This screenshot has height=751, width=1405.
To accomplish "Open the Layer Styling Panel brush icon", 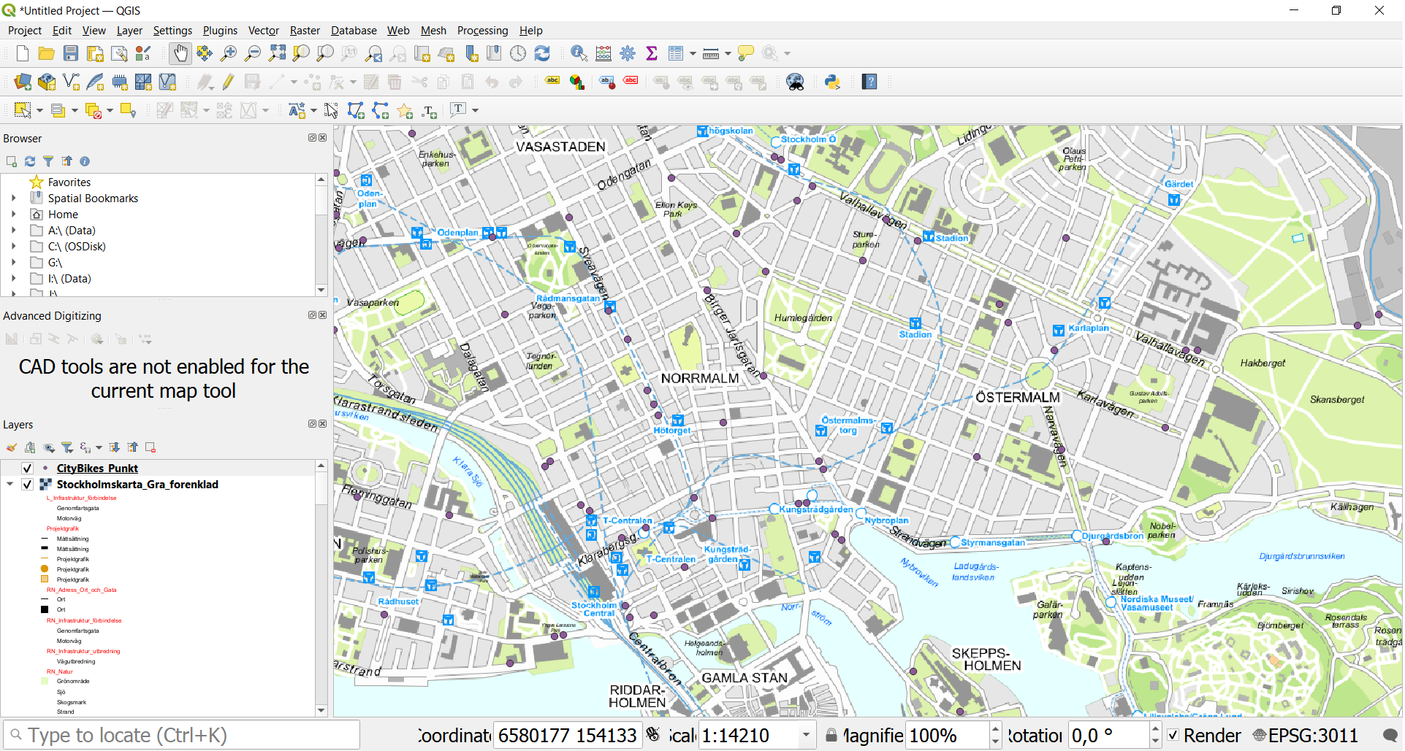I will [11, 447].
